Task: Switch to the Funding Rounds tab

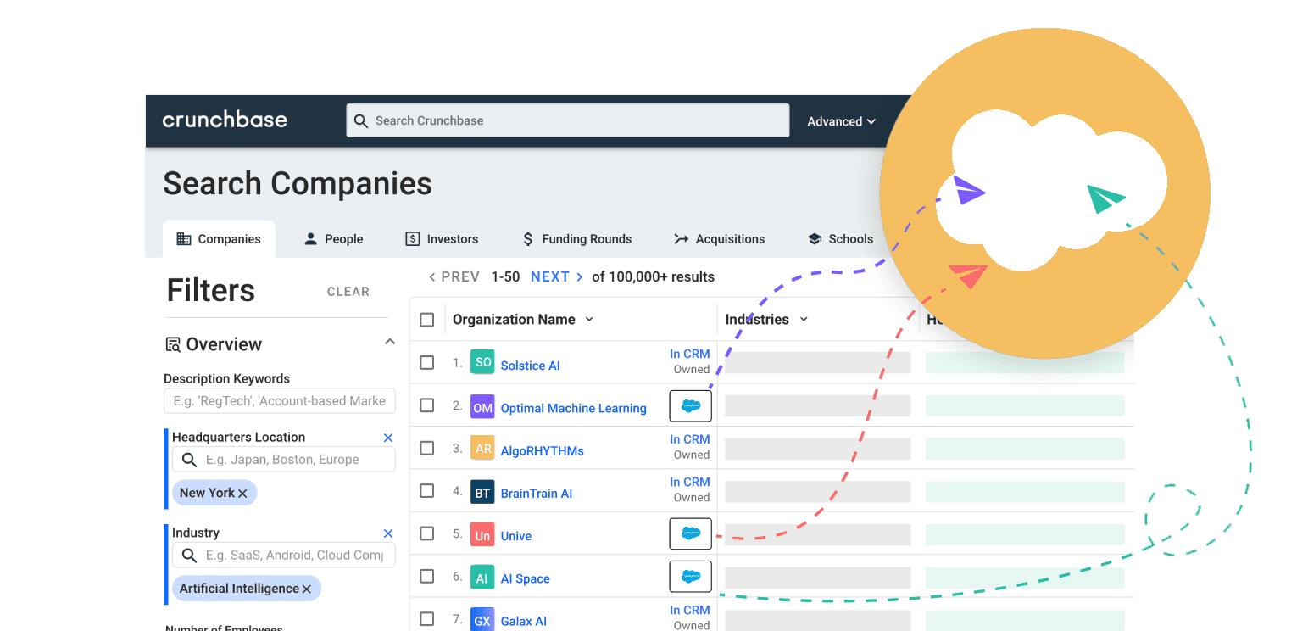Action: (576, 239)
